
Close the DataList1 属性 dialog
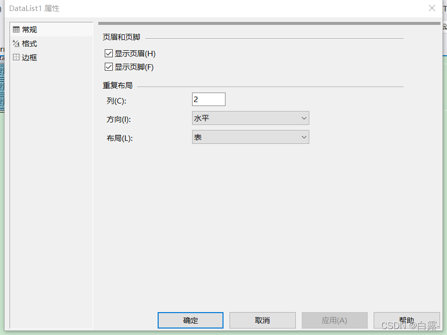tap(432, 8)
